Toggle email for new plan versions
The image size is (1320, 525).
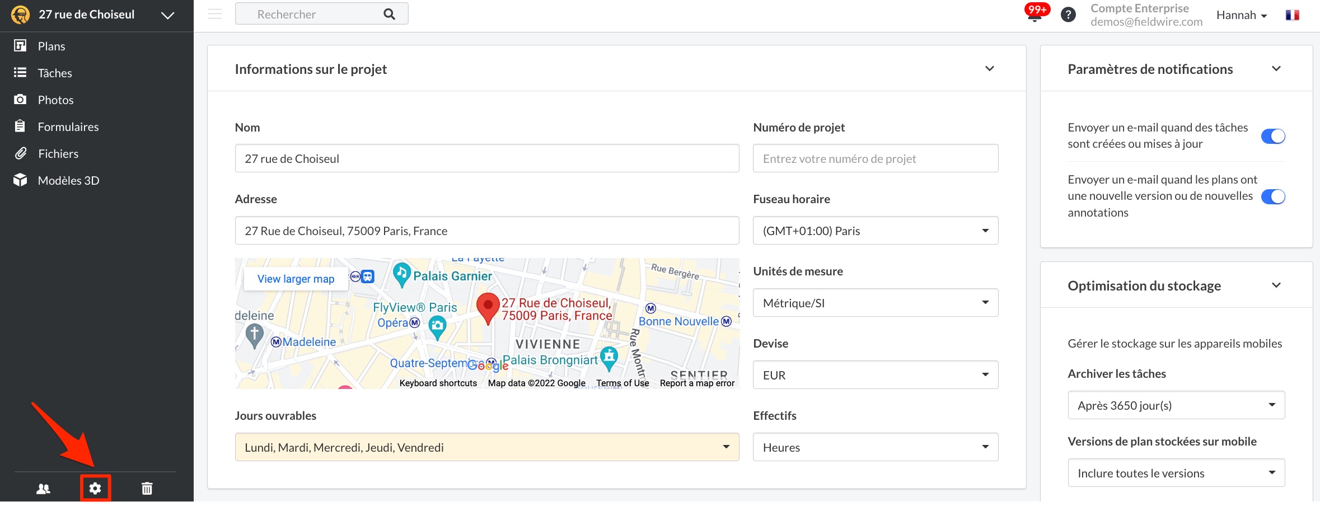pos(1273,196)
